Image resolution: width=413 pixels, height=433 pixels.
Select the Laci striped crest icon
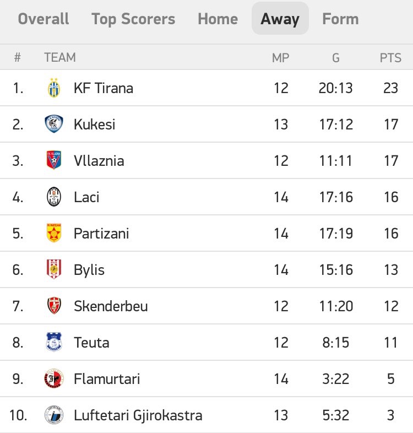coord(54,197)
